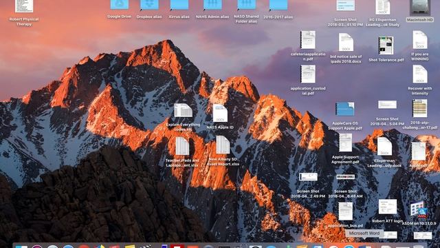Select the application_bus.pdf file
Image resolution: width=440 pixels, height=248 pixels.
[345, 211]
